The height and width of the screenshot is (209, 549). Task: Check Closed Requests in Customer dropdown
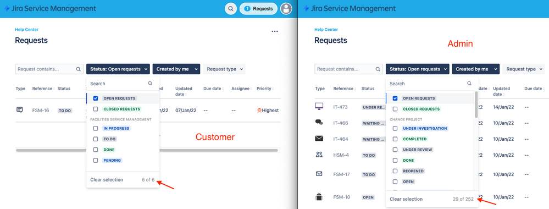tap(96, 109)
